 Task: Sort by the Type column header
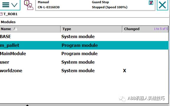(91, 29)
